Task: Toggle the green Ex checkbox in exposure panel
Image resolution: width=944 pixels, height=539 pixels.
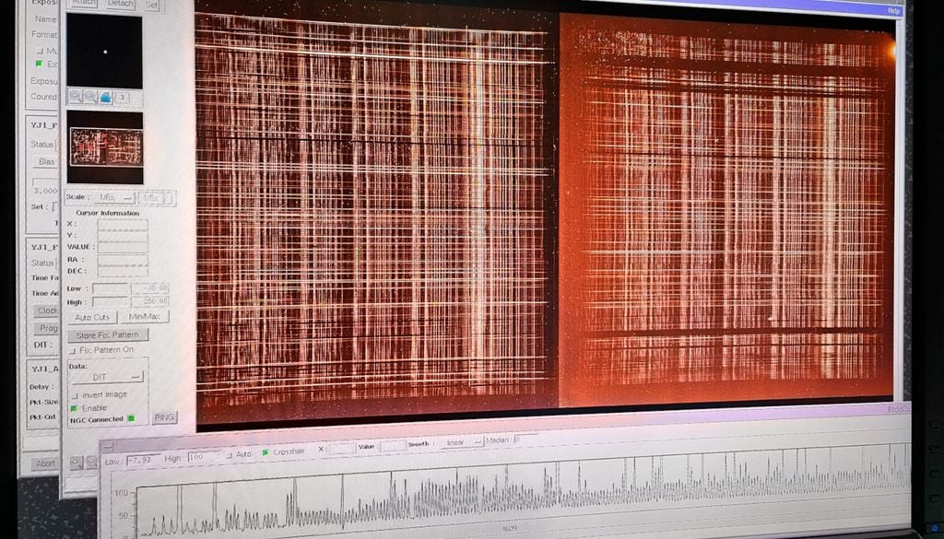Action: [x=39, y=64]
